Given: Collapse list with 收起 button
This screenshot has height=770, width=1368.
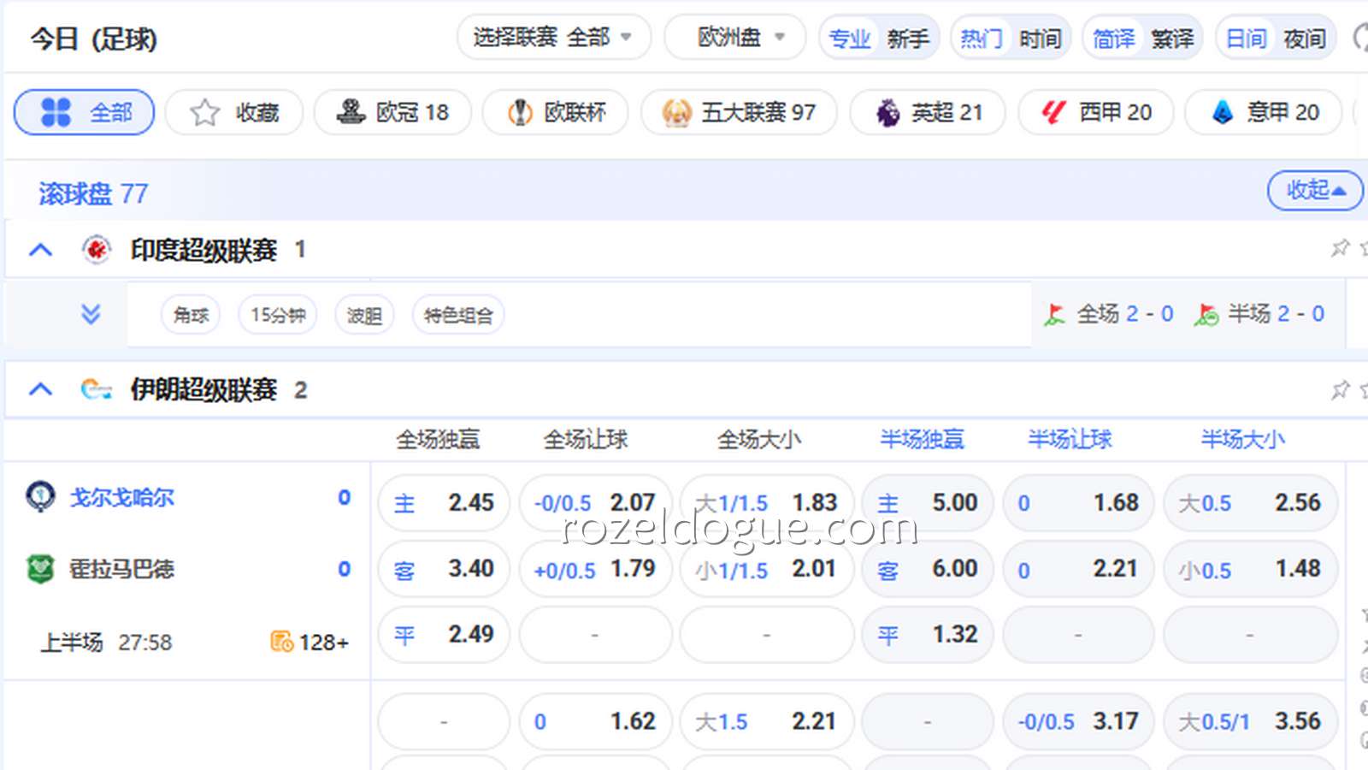Looking at the screenshot, I should (x=1315, y=190).
